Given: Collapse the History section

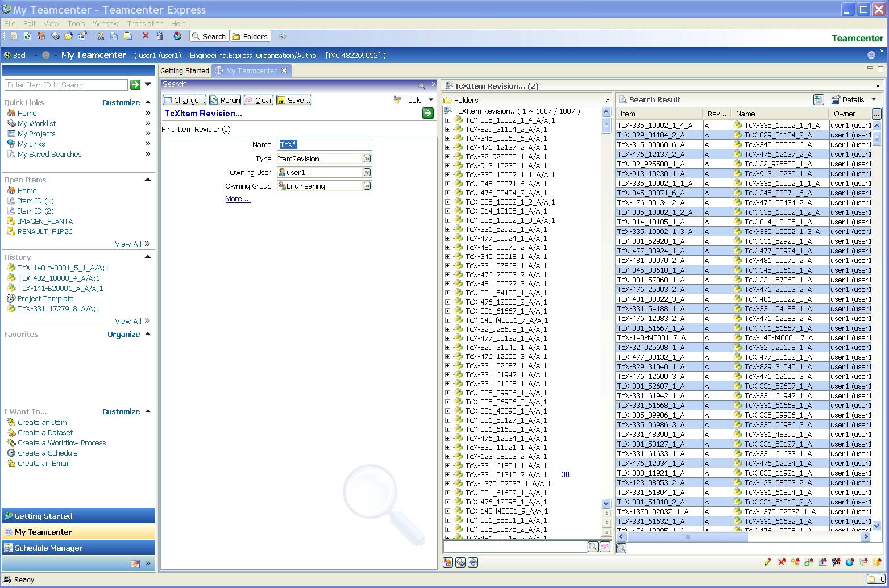Looking at the screenshot, I should (x=147, y=257).
